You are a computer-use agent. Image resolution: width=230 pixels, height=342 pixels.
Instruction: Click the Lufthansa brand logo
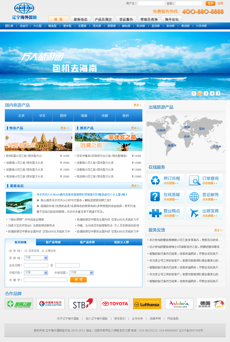point(147,304)
